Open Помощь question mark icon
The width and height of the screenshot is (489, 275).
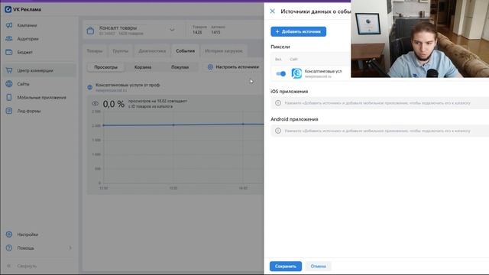[9, 247]
